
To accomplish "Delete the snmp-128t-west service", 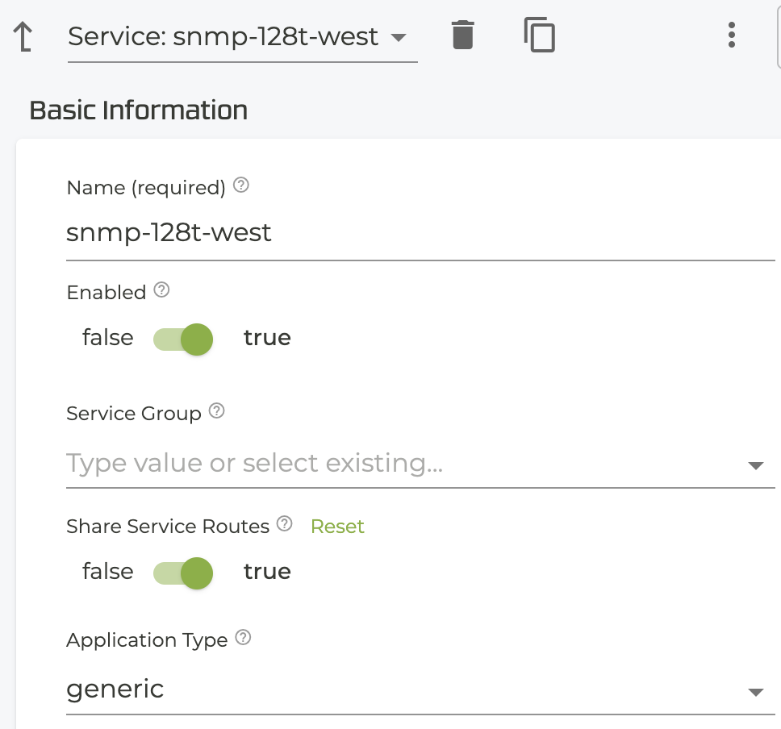I will tap(462, 36).
